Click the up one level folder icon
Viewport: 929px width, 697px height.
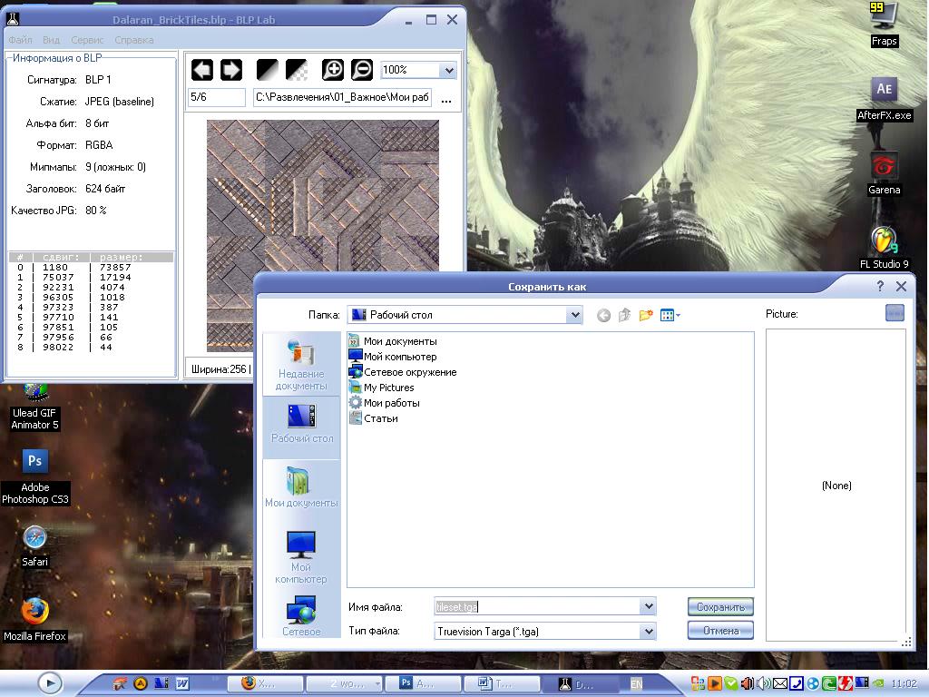point(624,315)
